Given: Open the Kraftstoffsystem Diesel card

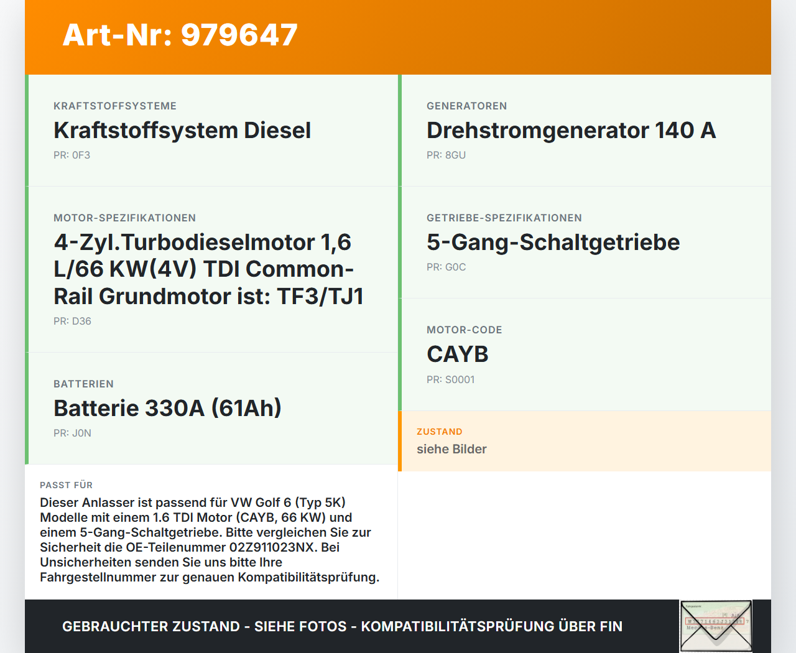Looking at the screenshot, I should click(183, 131).
